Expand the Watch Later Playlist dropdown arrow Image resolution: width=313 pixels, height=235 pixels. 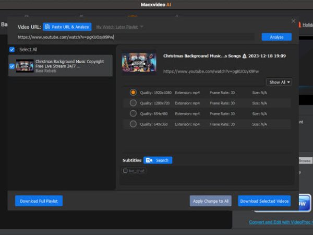[141, 27]
